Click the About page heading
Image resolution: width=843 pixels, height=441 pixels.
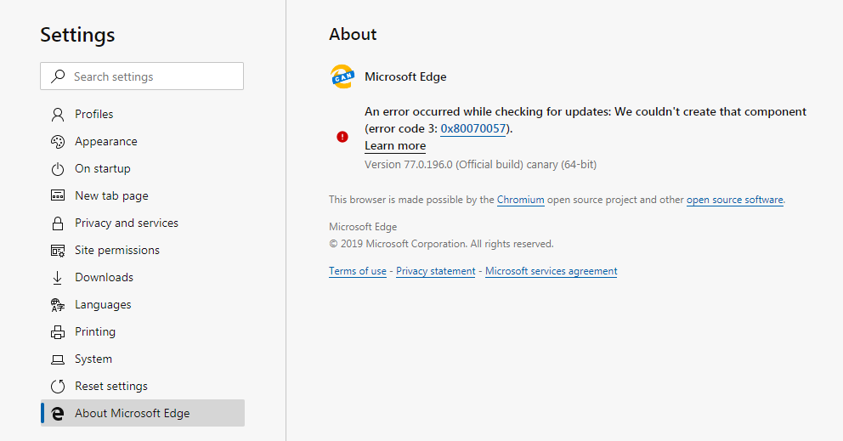pyautogui.click(x=353, y=34)
